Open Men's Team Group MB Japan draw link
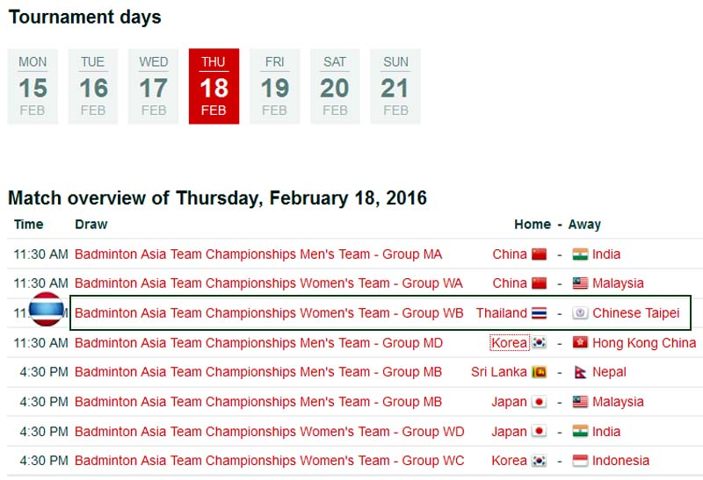The width and height of the screenshot is (703, 480). tap(258, 402)
